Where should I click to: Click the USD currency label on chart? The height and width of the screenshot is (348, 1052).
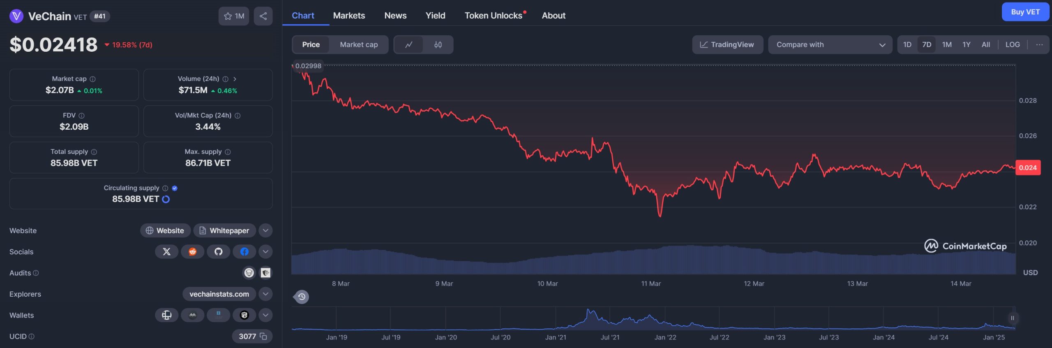pyautogui.click(x=1030, y=272)
